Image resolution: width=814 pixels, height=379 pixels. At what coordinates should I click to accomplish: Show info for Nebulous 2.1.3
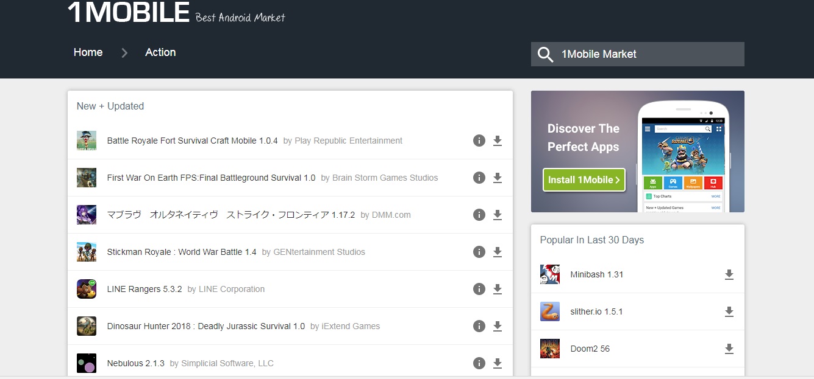coord(479,363)
